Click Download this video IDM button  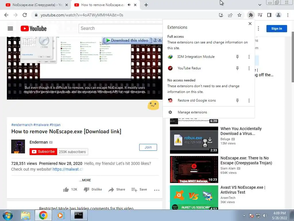coord(127,40)
